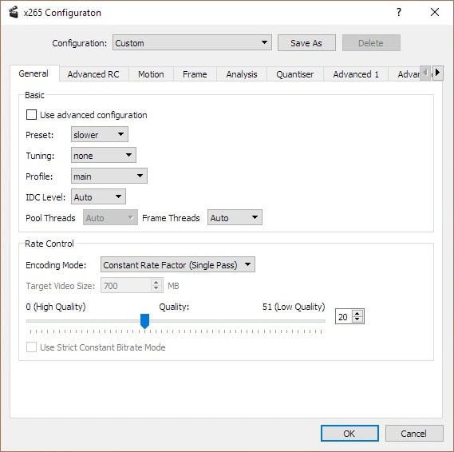Confirm with the OK button
Image resolution: width=454 pixels, height=452 pixels.
349,433
